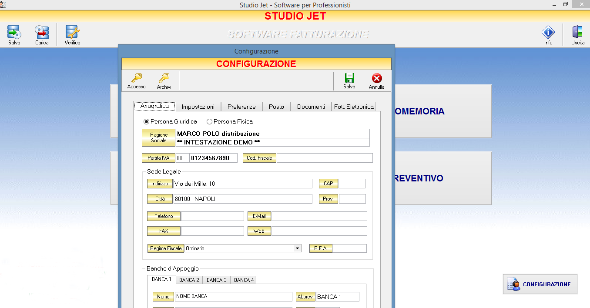Switch to the Fatt. Elettronica tab
The image size is (590, 308).
point(354,107)
